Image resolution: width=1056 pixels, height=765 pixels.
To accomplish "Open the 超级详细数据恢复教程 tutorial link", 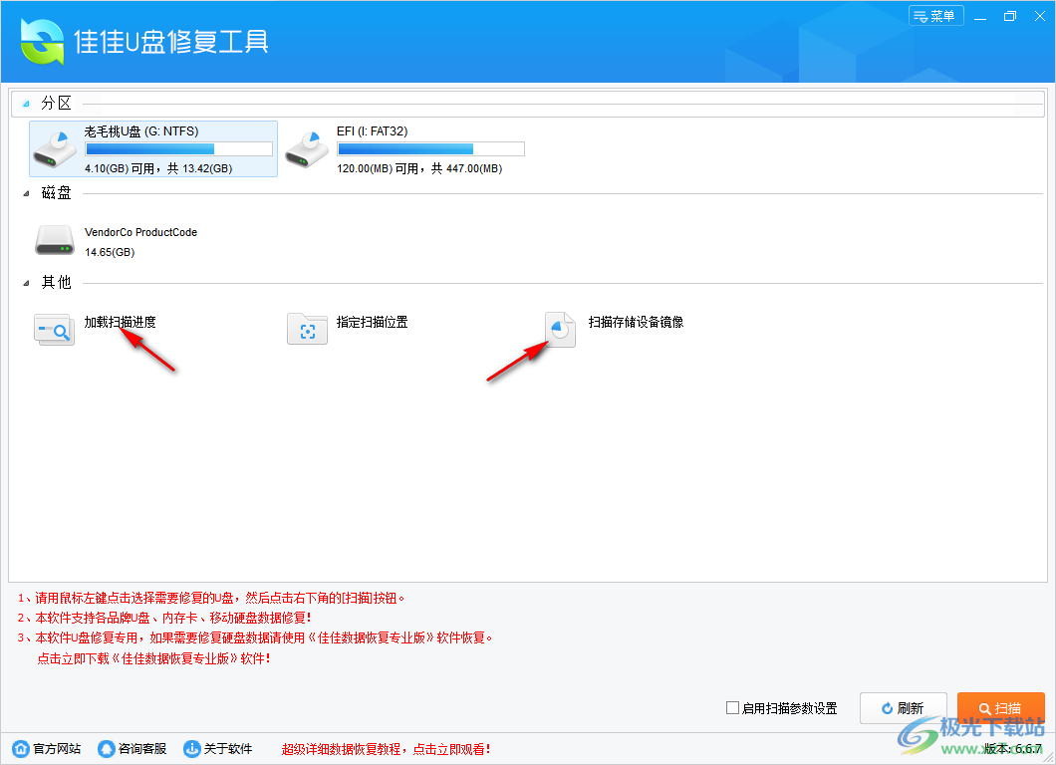I will 387,749.
